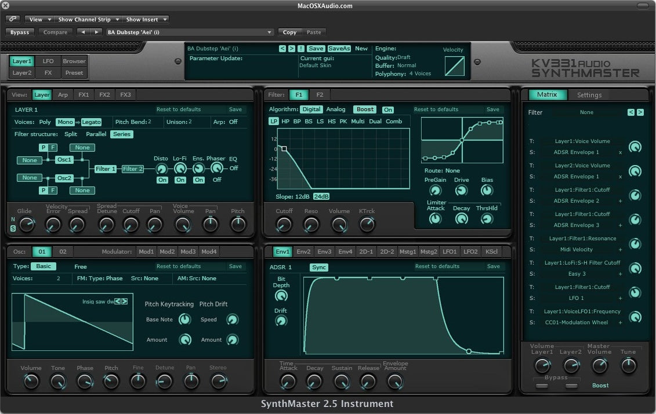Click the ADSR envelope graph display
Image resolution: width=656 pixels, height=414 pixels.
point(403,315)
